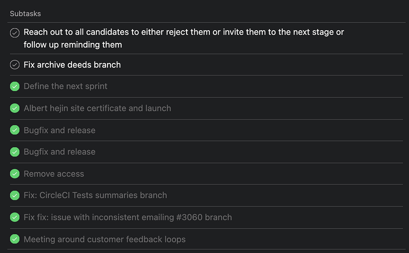The width and height of the screenshot is (409, 253).
Task: Uncheck 'Meeting around customer feedback loops' subtask
Action: 15,240
